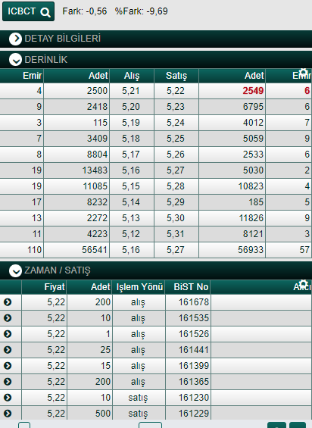
Task: Click the İşlem Yönü column header
Action: 139,287
